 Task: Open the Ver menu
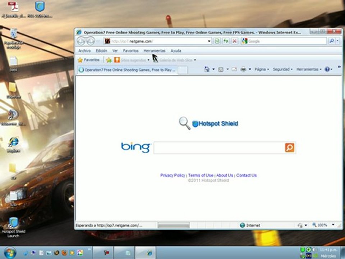click(115, 51)
